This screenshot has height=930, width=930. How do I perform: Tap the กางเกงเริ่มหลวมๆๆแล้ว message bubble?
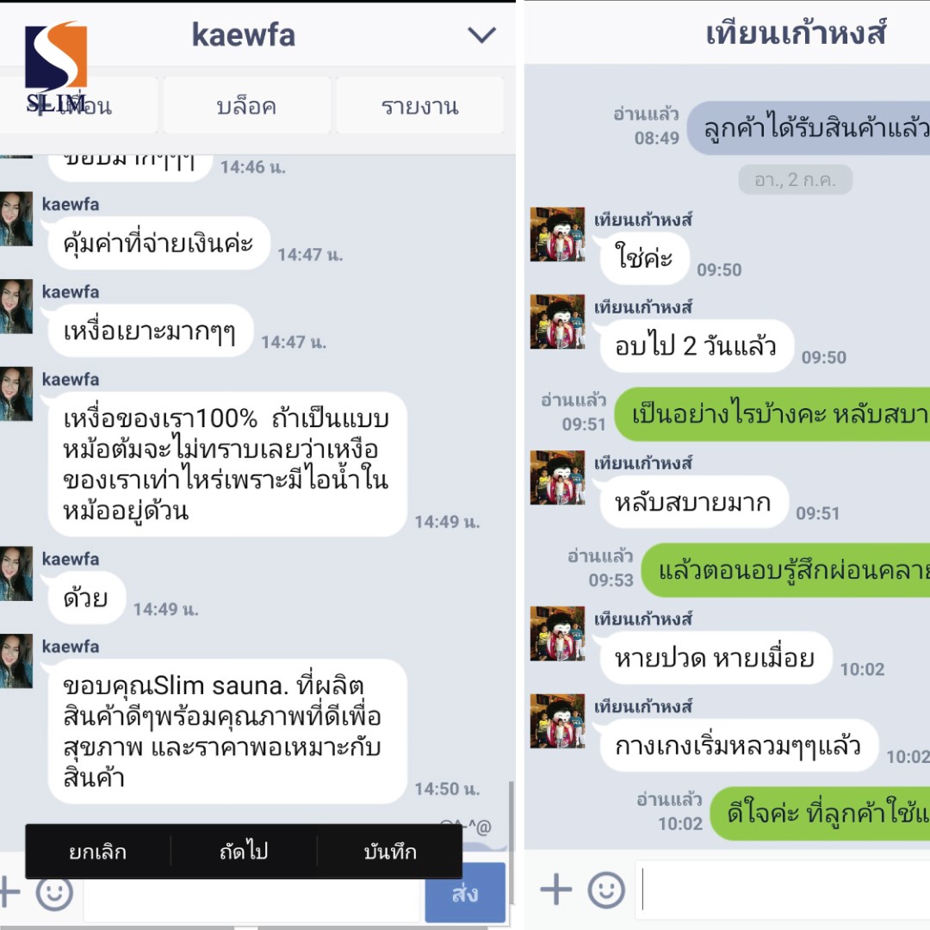[x=738, y=746]
